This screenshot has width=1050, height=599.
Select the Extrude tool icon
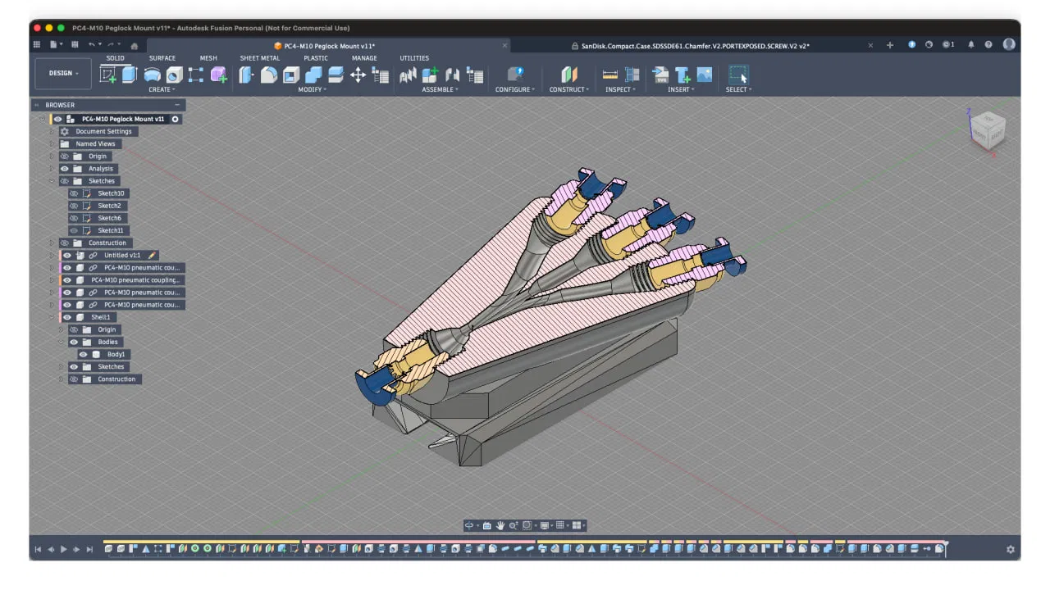coord(130,75)
